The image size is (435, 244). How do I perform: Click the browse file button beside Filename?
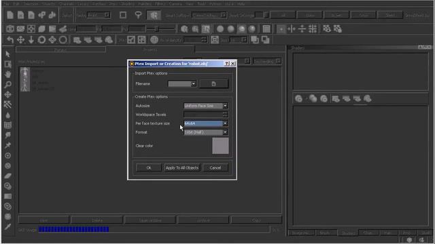(x=214, y=84)
